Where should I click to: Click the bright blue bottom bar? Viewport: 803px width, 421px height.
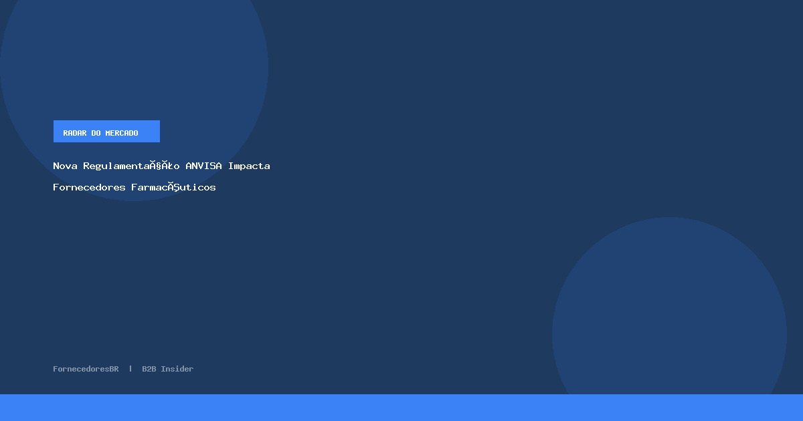click(401, 408)
